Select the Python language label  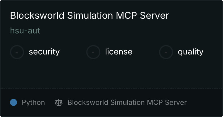pyautogui.click(x=33, y=103)
